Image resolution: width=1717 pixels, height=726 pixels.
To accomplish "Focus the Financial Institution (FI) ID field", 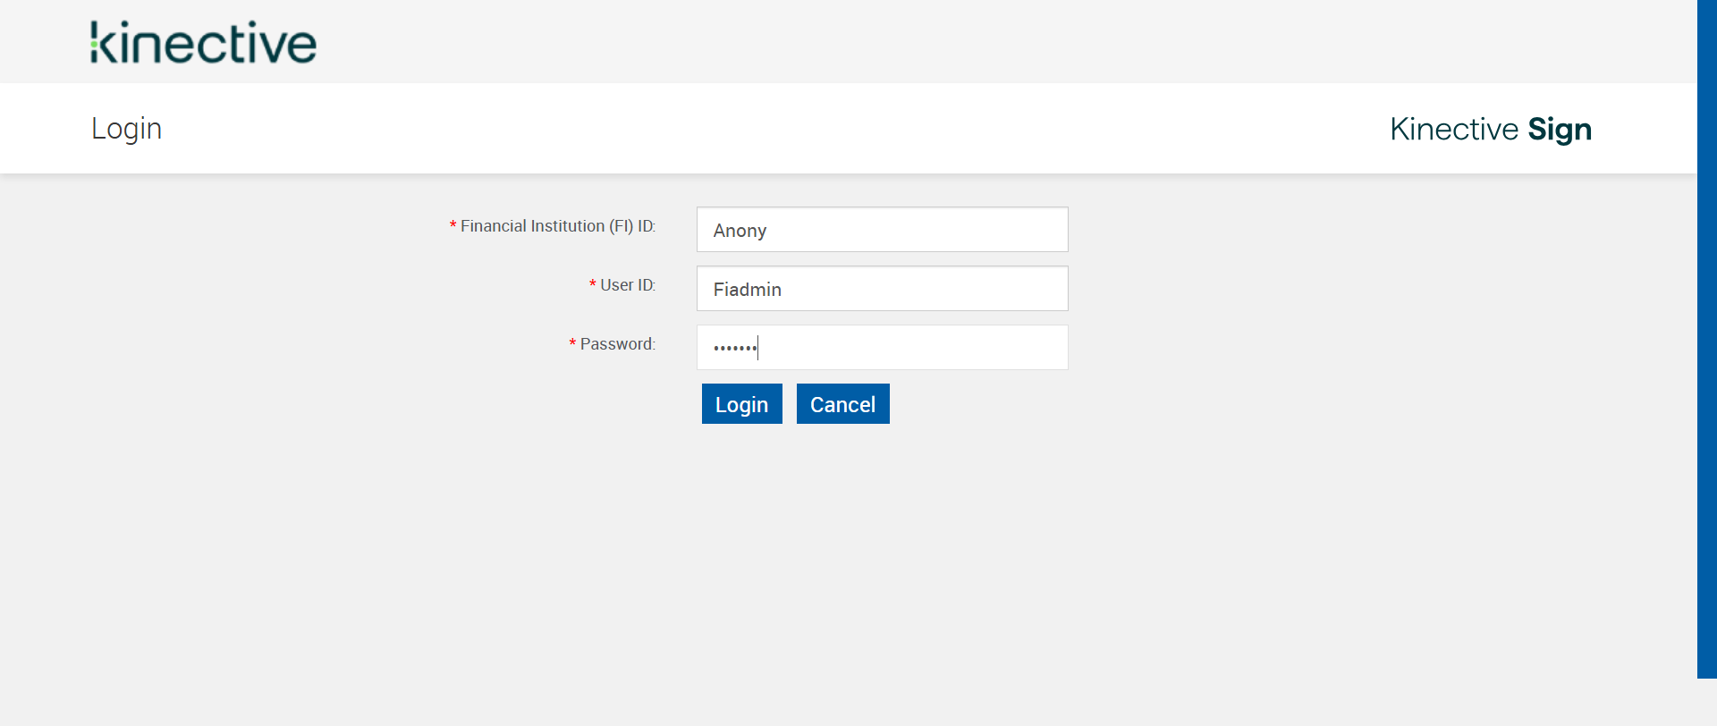I will tap(882, 230).
